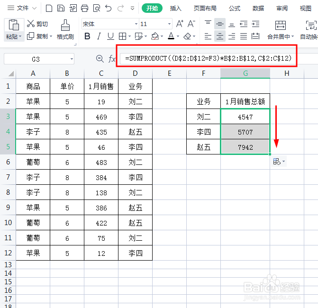Click the Paste (粘贴) icon

[14, 25]
